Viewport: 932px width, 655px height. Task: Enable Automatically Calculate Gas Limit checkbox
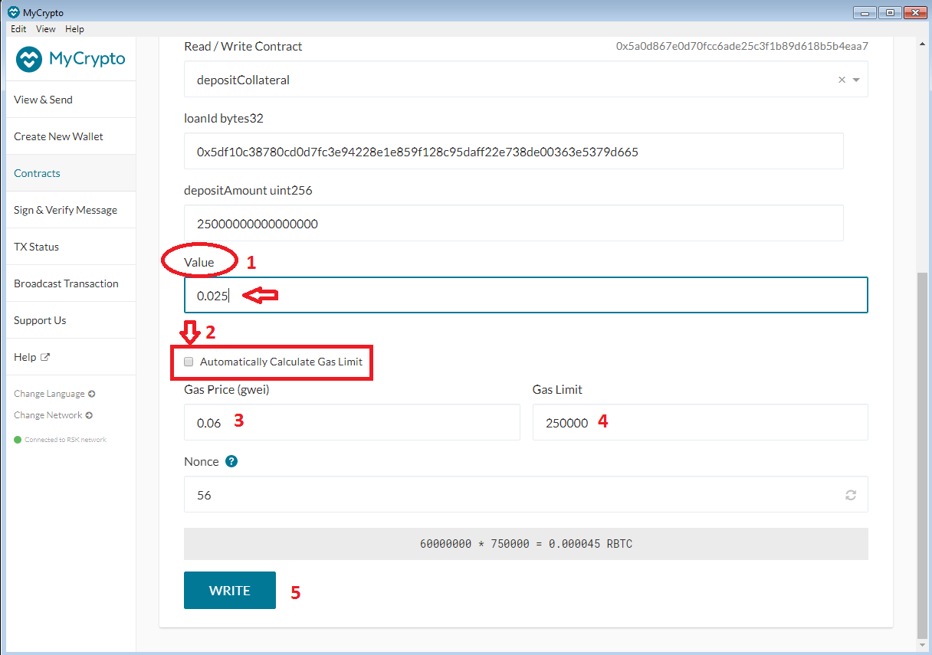coord(189,362)
